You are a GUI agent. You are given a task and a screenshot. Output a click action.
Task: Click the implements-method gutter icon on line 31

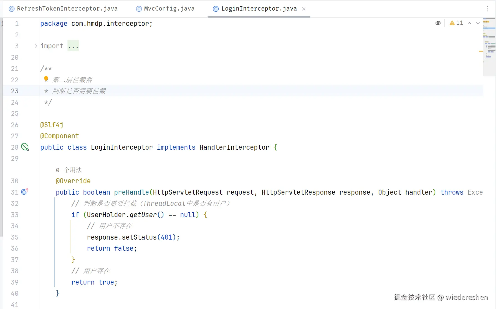click(x=25, y=192)
